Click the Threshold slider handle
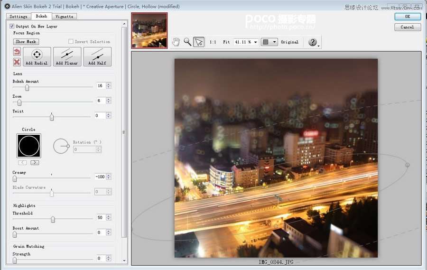This screenshot has width=427, height=270. click(53, 219)
